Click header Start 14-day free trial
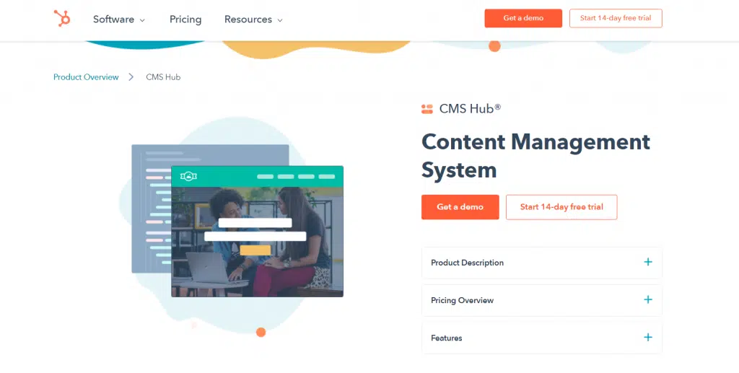739x373 pixels. click(x=616, y=18)
